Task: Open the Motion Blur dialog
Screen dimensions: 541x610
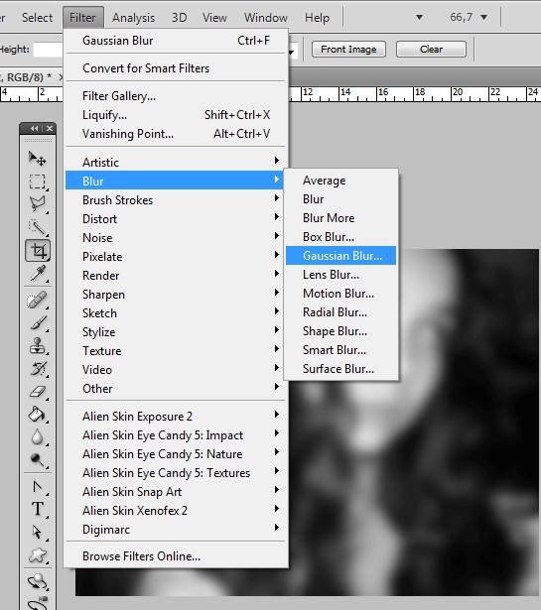Action: (340, 294)
